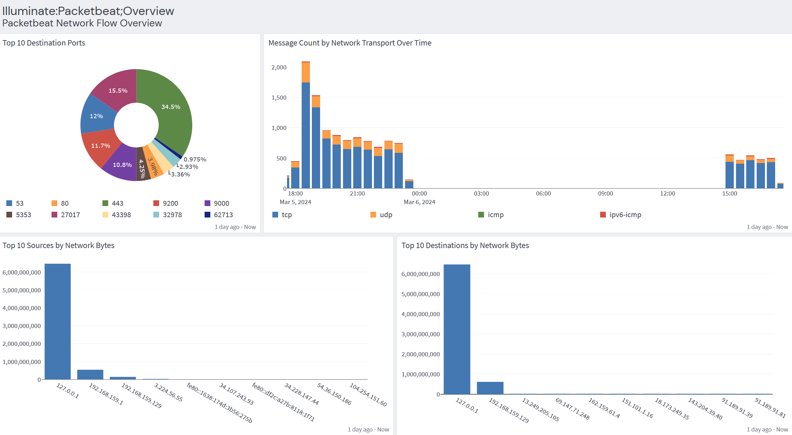
Task: Click the orange swatch for port 80
Action: (54, 203)
